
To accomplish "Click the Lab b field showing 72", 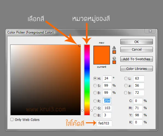I will [139, 93].
